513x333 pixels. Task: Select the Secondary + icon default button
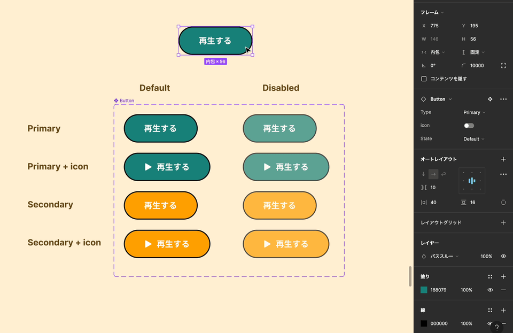click(167, 244)
